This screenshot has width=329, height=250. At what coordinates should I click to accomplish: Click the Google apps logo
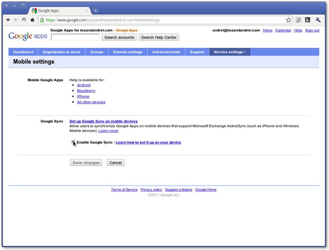pyautogui.click(x=28, y=36)
